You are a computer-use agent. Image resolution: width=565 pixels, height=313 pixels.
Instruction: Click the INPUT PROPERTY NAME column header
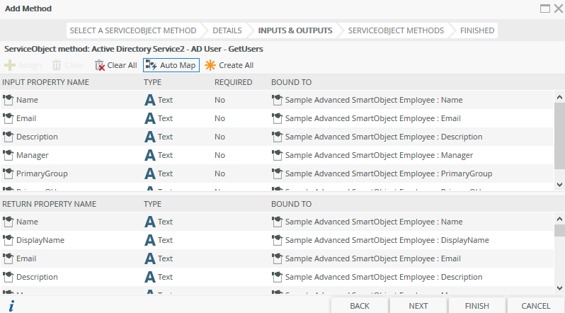tap(45, 82)
